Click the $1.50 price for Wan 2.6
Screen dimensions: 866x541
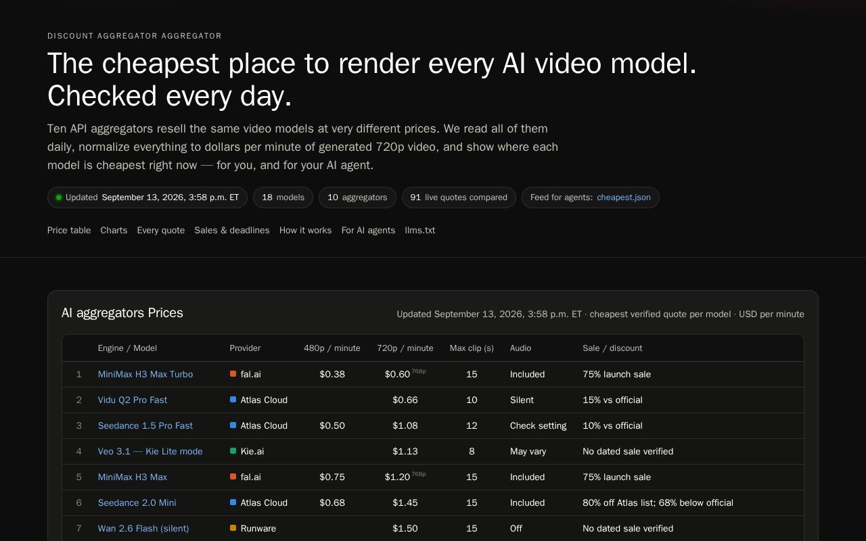[405, 528]
